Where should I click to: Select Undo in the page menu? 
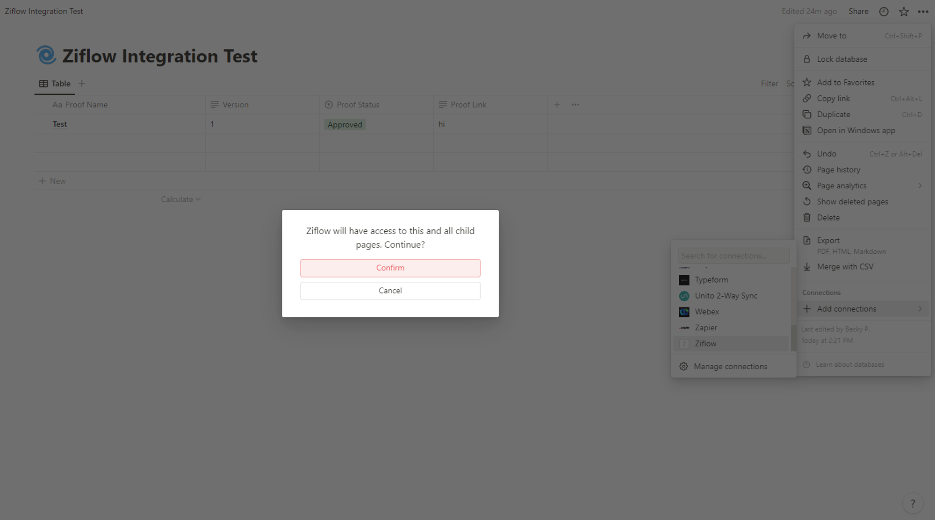[863, 154]
